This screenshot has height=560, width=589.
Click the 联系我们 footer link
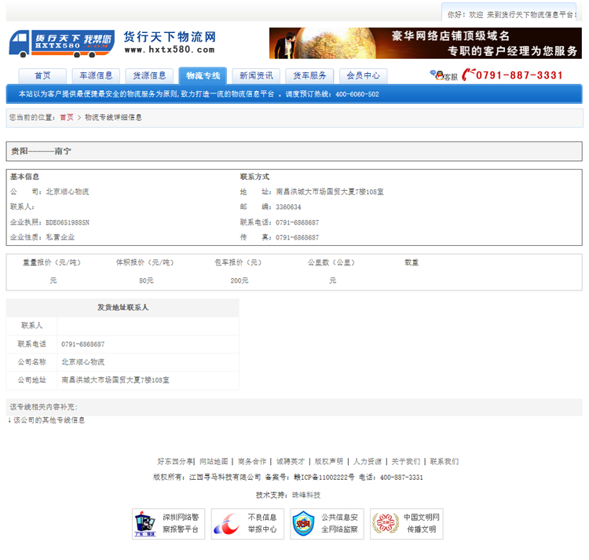point(444,461)
